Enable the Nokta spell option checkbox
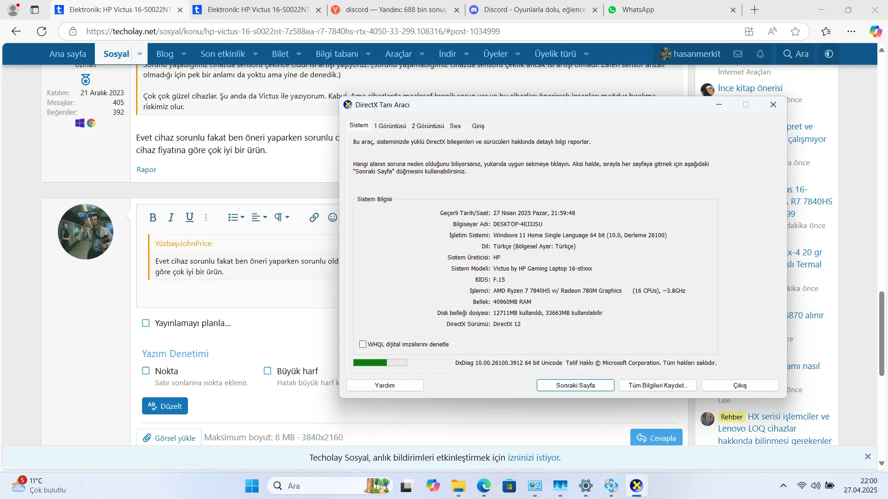Screen dimensions: 888x499 coord(146,371)
